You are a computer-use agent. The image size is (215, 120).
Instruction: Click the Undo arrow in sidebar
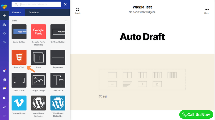click(4, 34)
